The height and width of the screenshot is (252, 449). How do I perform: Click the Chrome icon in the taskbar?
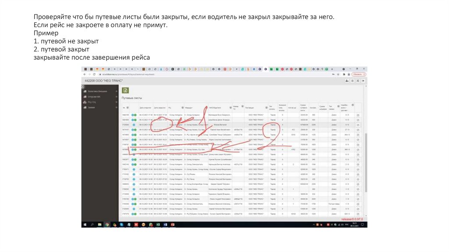tap(107, 225)
